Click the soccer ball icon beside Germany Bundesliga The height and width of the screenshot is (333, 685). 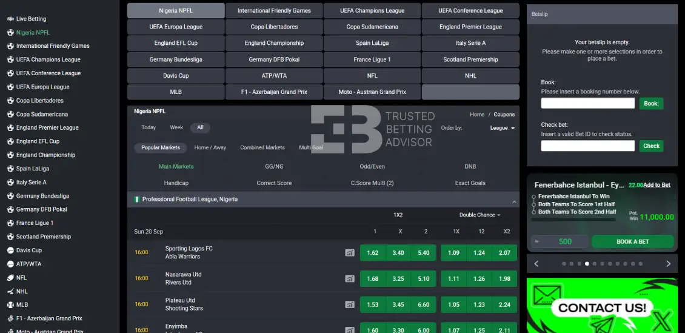pos(10,196)
